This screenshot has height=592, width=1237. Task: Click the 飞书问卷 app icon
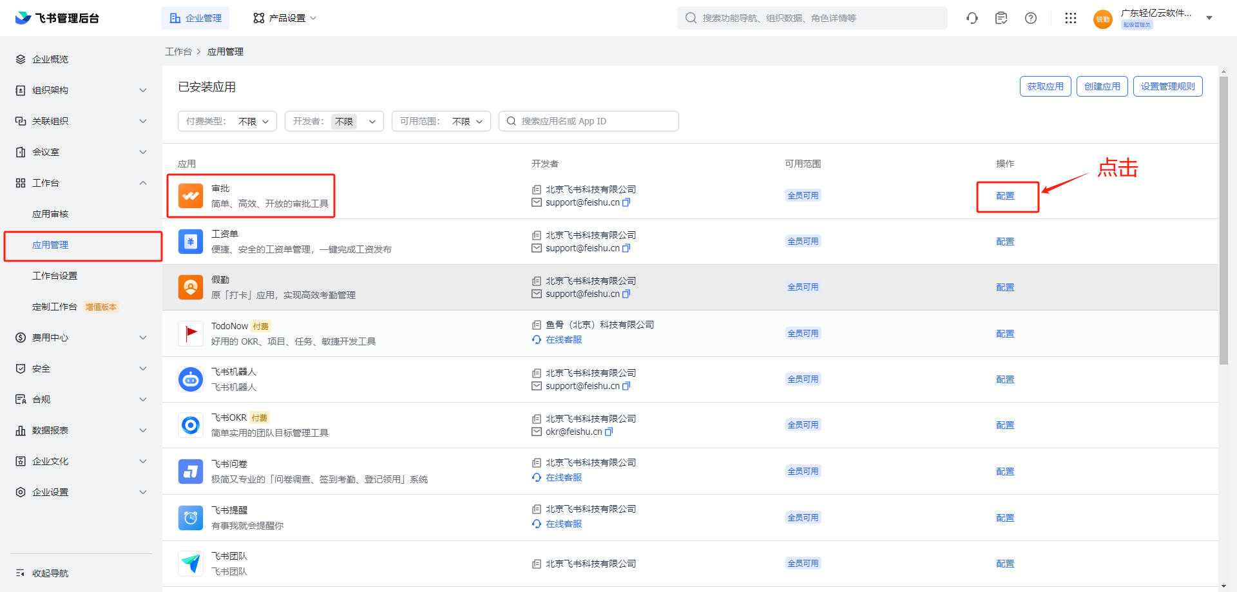tap(191, 472)
